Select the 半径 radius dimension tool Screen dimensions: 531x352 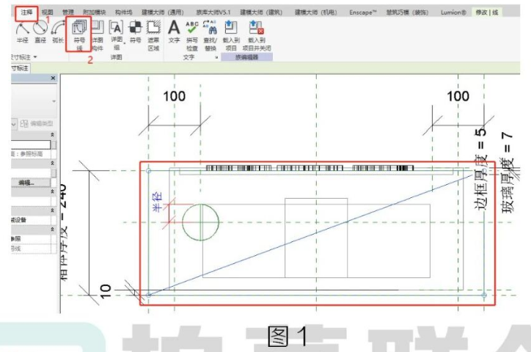22,32
